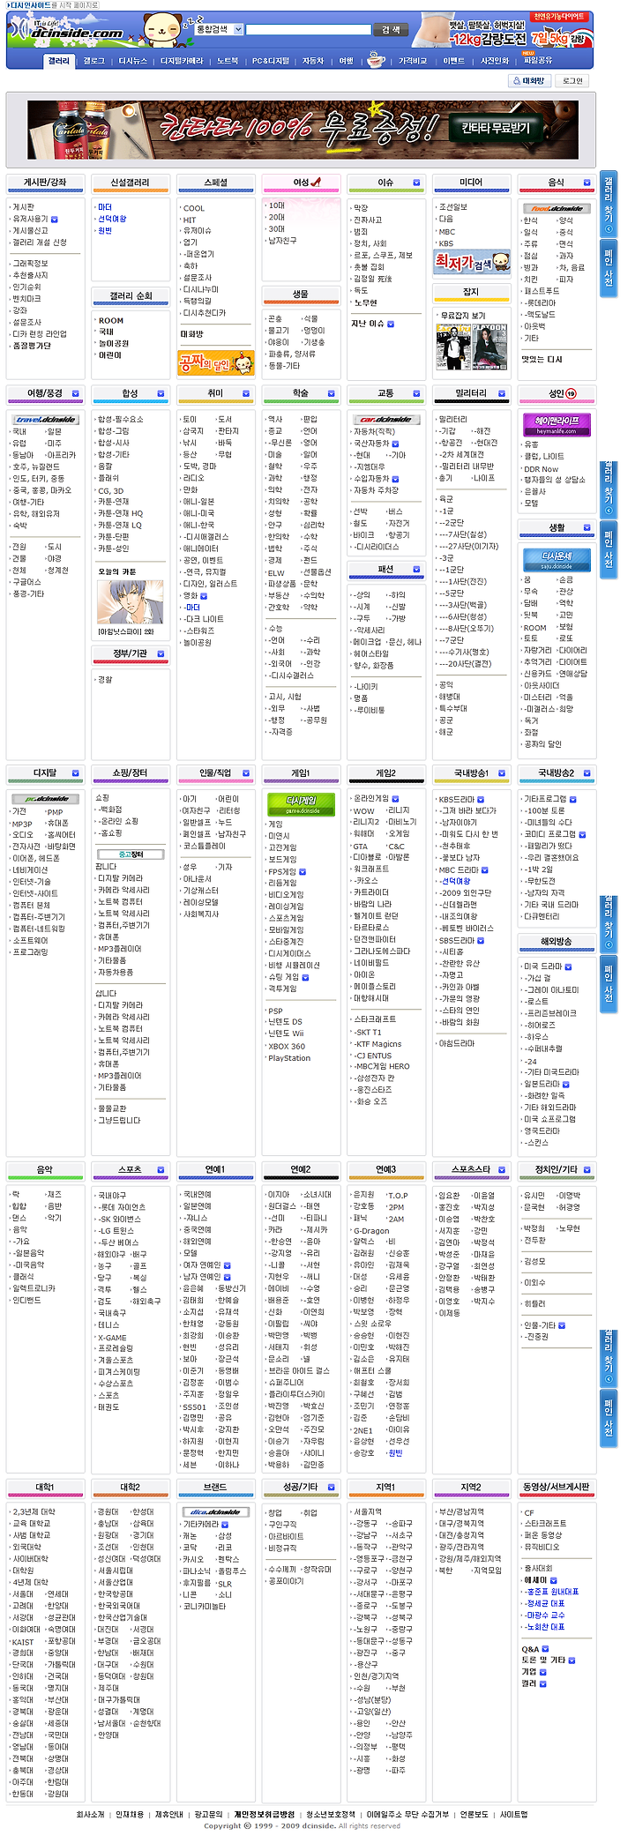Open the car.dcinside banner logo

(x=385, y=420)
